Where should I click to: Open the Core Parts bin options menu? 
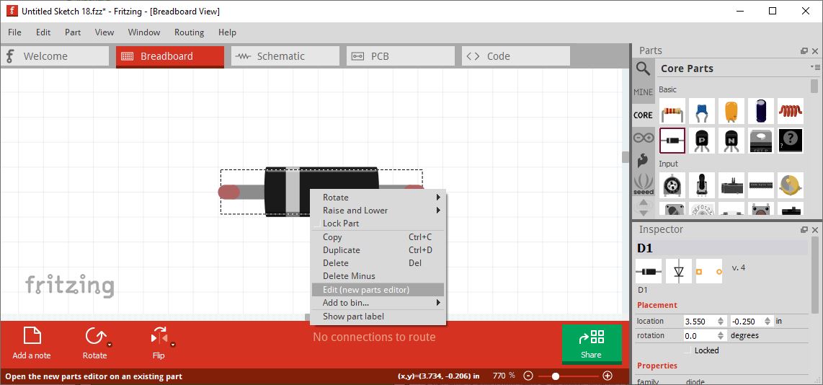(x=814, y=67)
